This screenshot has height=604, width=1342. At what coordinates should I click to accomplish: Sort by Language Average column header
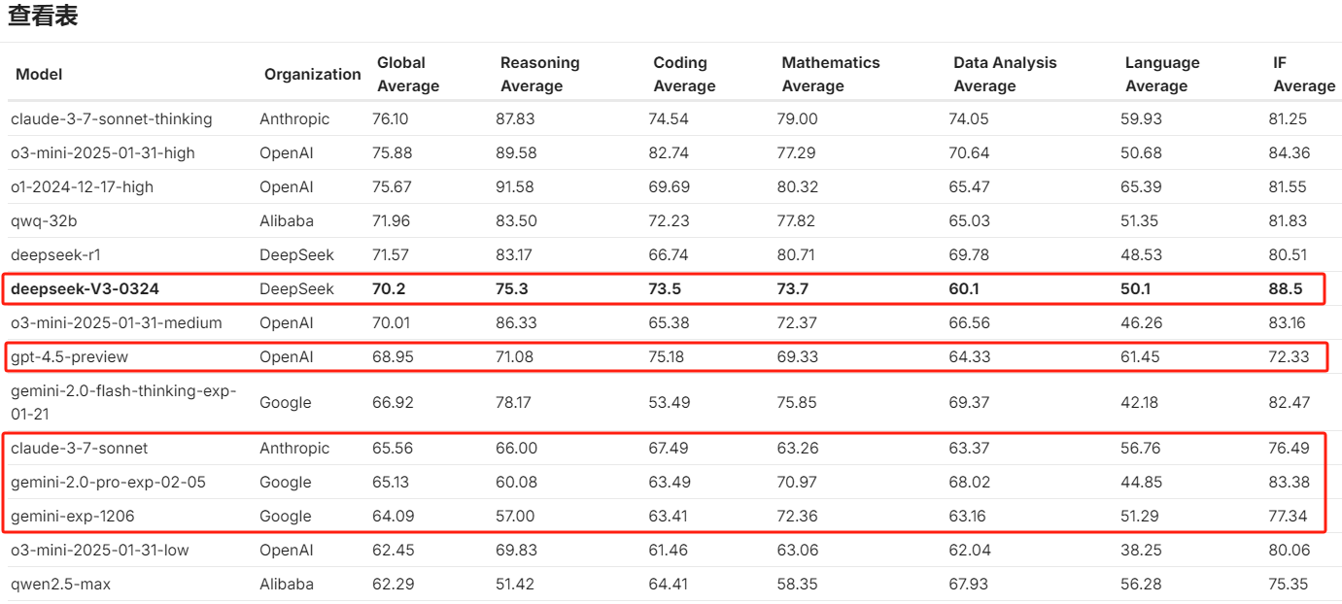pyautogui.click(x=1162, y=74)
